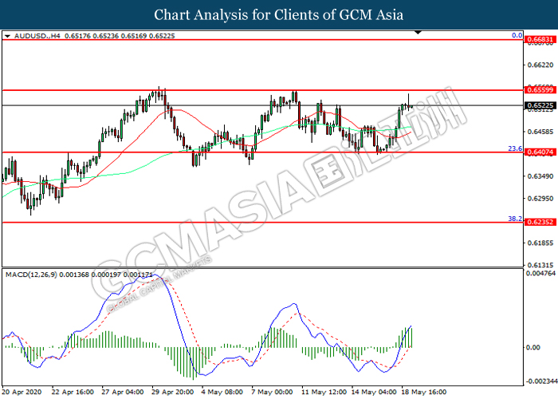Click the red 0.62352 support price tag
This screenshot has height=399, width=558.
point(539,223)
